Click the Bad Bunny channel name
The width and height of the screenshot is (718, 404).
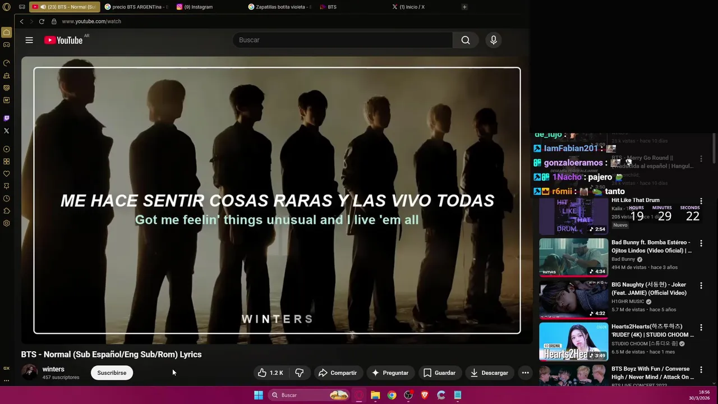pos(623,259)
